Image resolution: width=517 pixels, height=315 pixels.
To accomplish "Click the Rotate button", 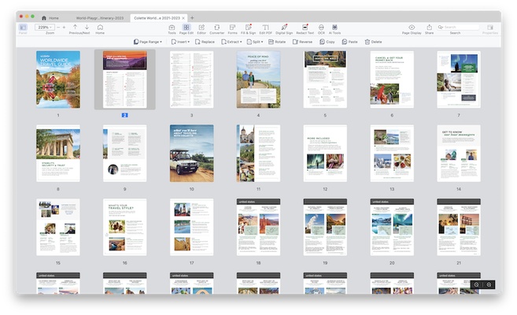I will [x=277, y=42].
